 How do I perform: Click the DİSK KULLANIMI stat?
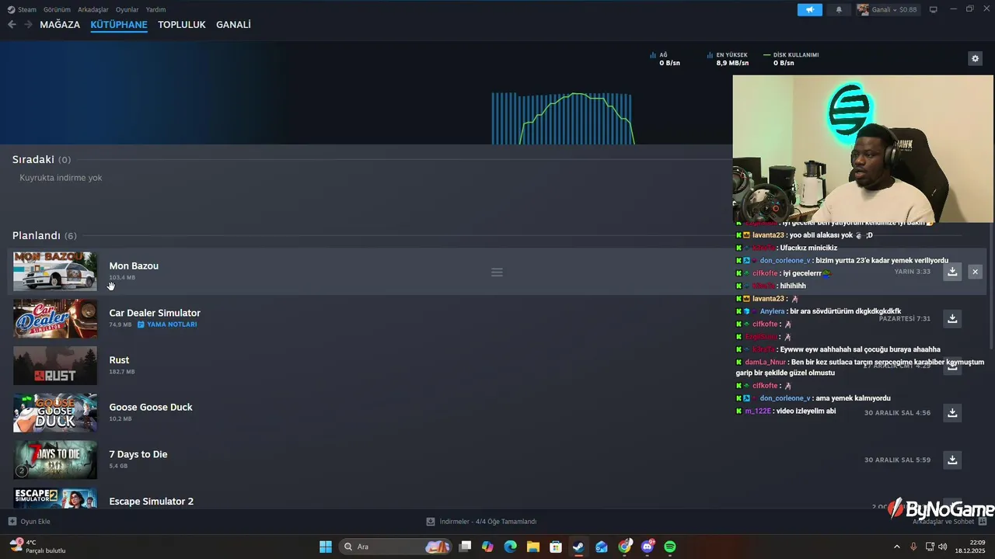791,59
